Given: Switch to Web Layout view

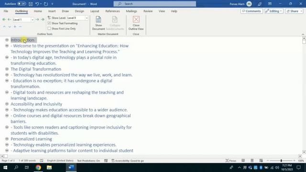Looking at the screenshot, I should tap(261, 161).
